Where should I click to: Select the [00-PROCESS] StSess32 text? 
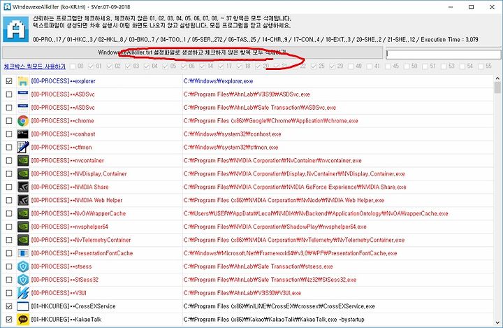[65, 280]
